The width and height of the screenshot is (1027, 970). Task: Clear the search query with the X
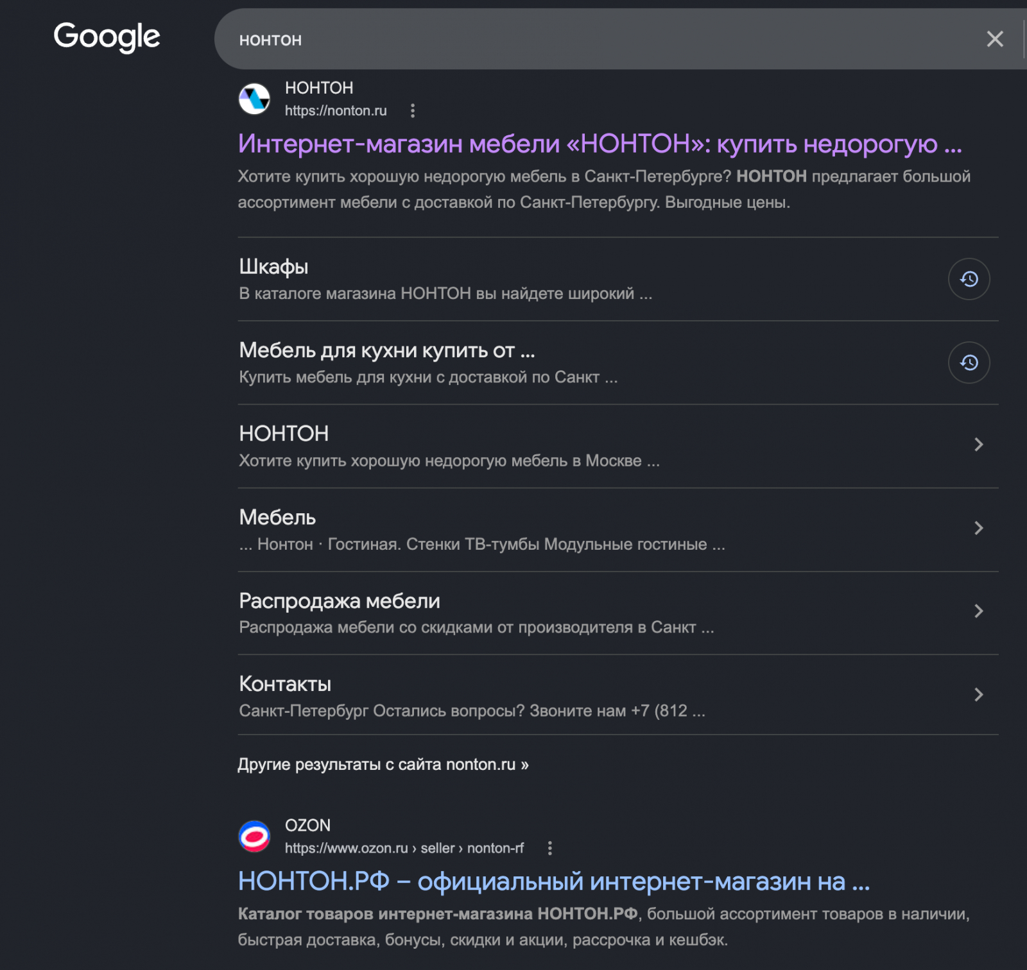[995, 39]
